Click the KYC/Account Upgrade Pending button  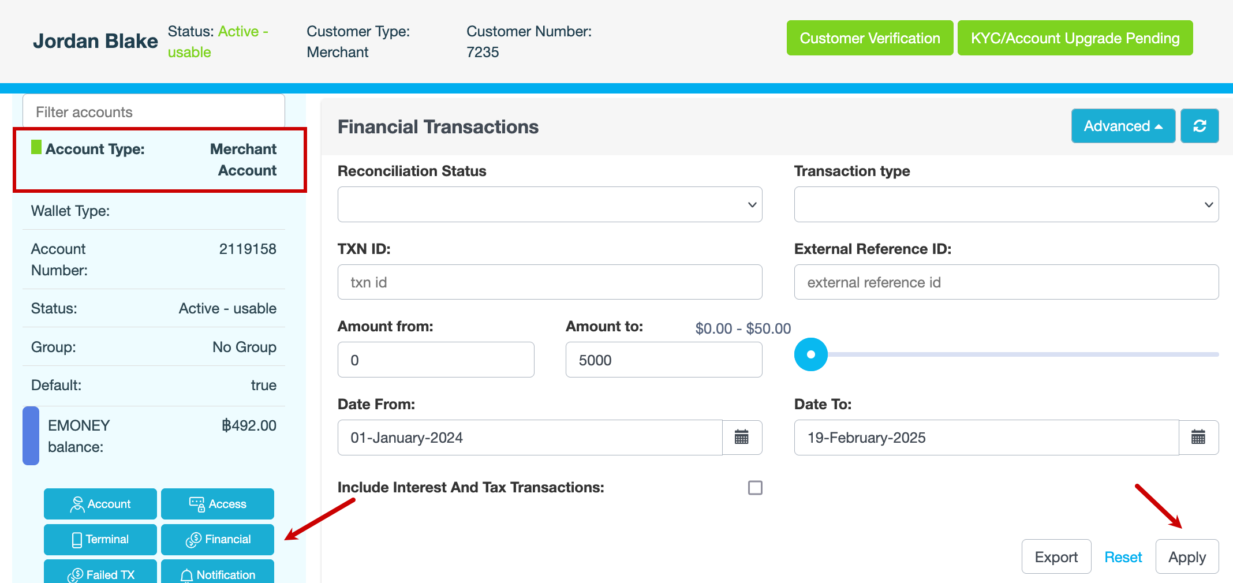pyautogui.click(x=1075, y=38)
